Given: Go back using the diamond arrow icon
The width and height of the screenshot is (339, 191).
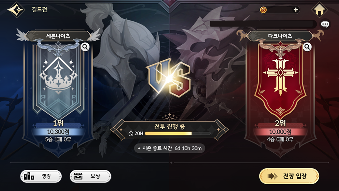Looking at the screenshot, I should pos(16,9).
